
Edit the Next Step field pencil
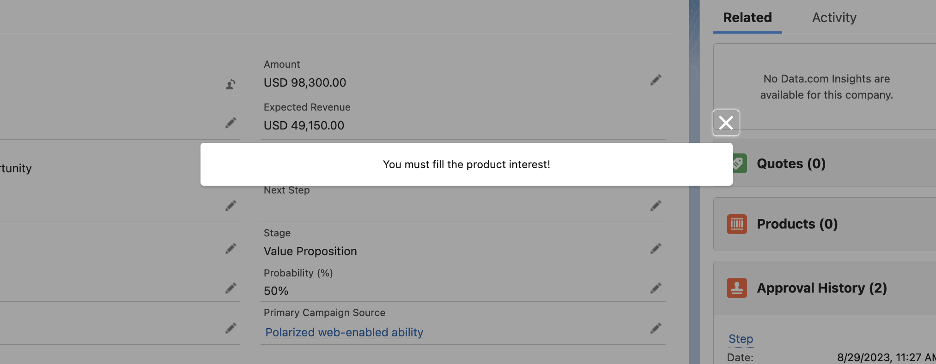click(656, 205)
